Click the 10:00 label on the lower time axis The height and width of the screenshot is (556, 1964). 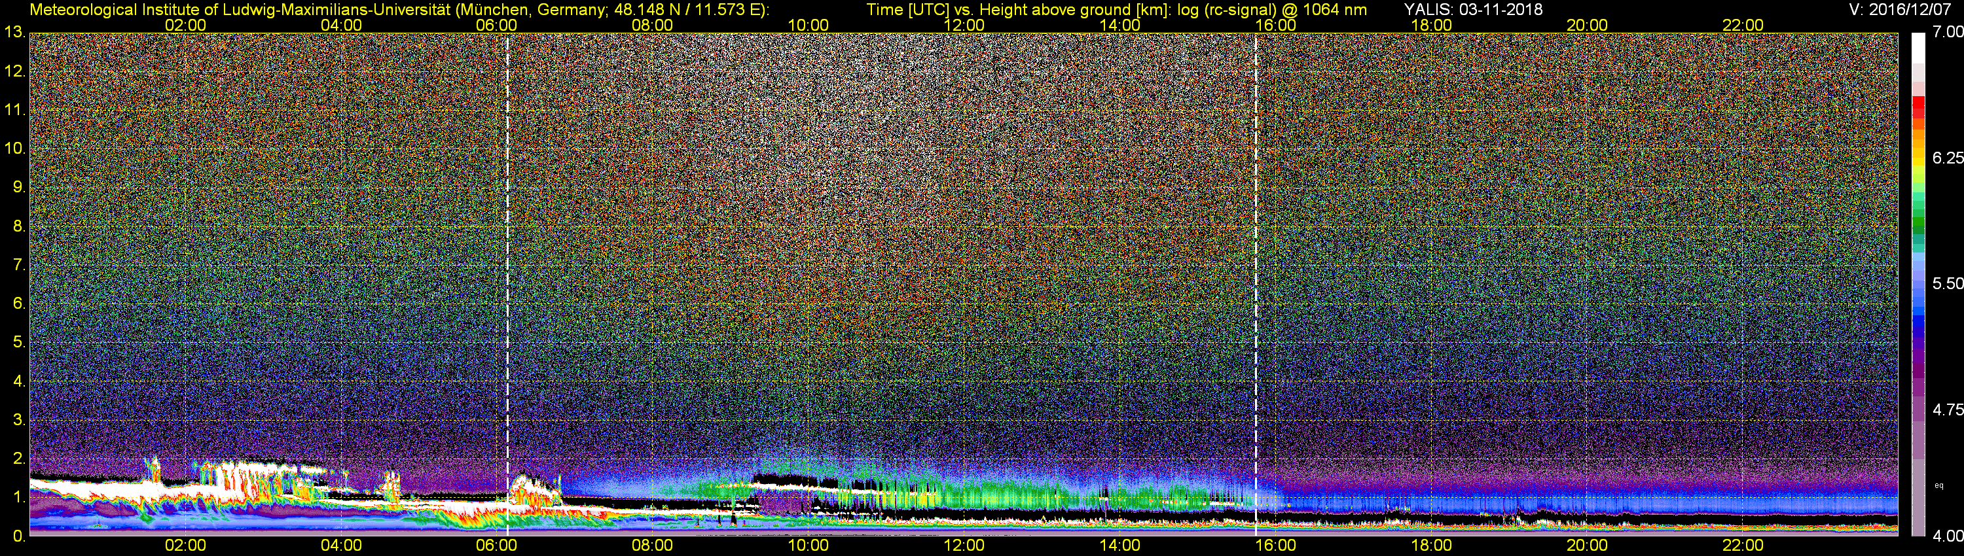(808, 546)
